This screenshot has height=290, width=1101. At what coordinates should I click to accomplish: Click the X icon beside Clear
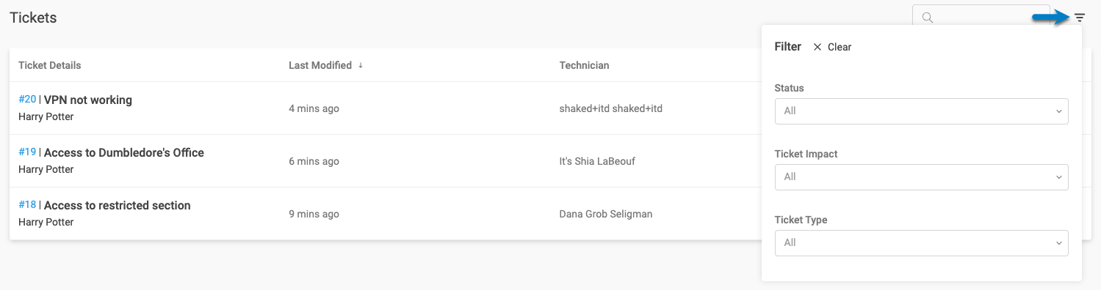coord(817,47)
